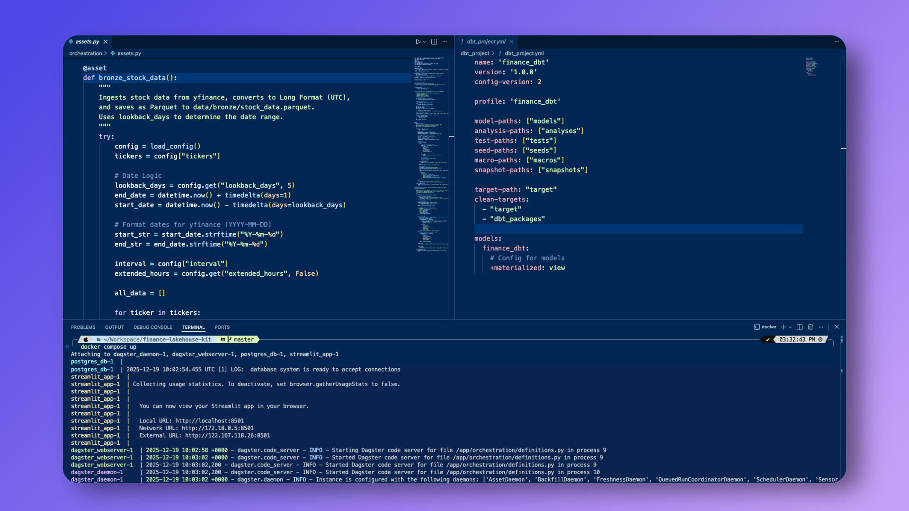Open terminal panel more actions
The width and height of the screenshot is (909, 511).
pyautogui.click(x=821, y=327)
